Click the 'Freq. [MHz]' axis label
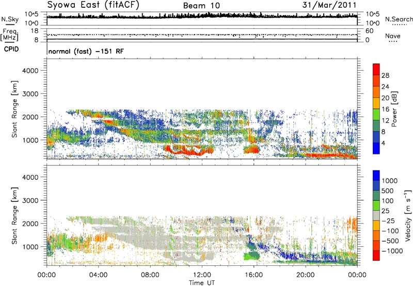The image size is (413, 286). [x=10, y=35]
